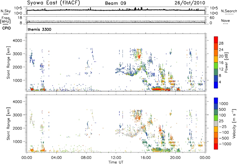Click power colorbar value "24"
The height and width of the screenshot is (164, 237).
pyautogui.click(x=221, y=50)
